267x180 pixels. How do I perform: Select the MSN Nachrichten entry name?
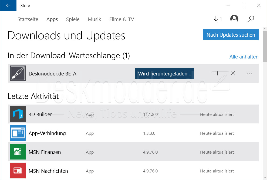tap(48, 171)
